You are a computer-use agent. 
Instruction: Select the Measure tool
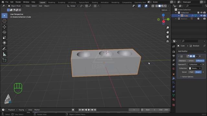pyautogui.click(x=4, y=54)
